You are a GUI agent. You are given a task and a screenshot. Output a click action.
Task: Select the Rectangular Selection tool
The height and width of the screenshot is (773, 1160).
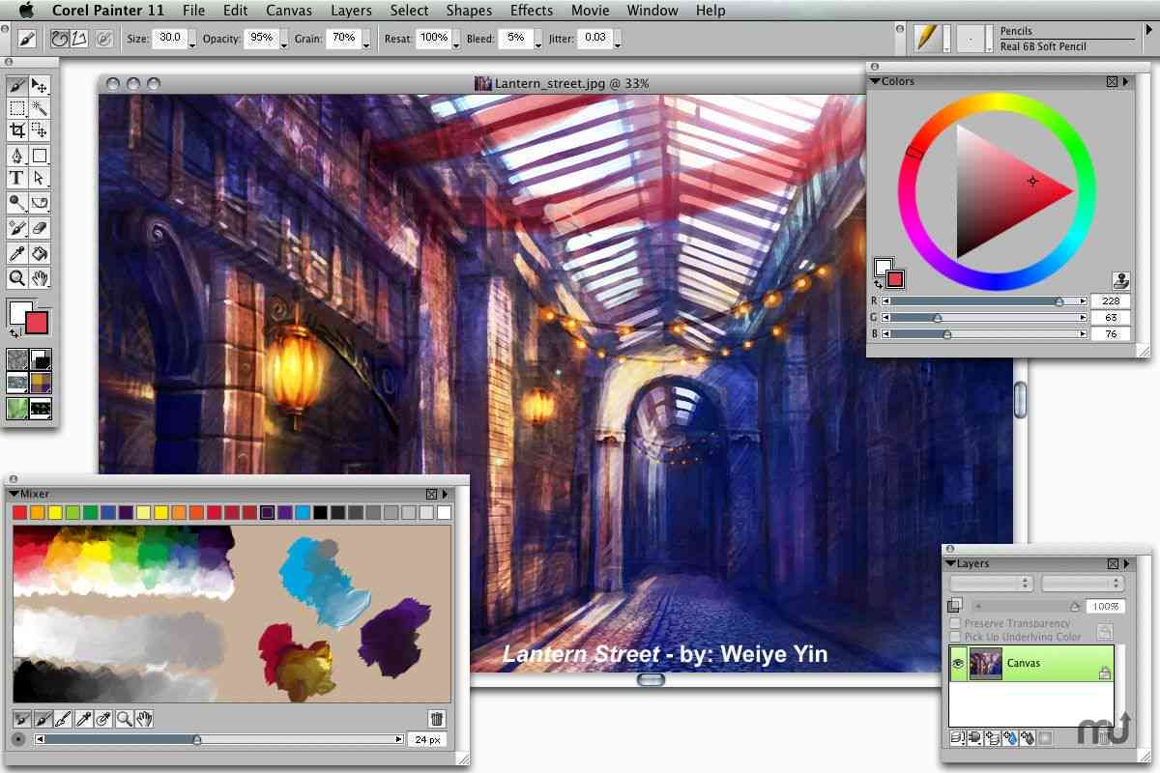[16, 107]
